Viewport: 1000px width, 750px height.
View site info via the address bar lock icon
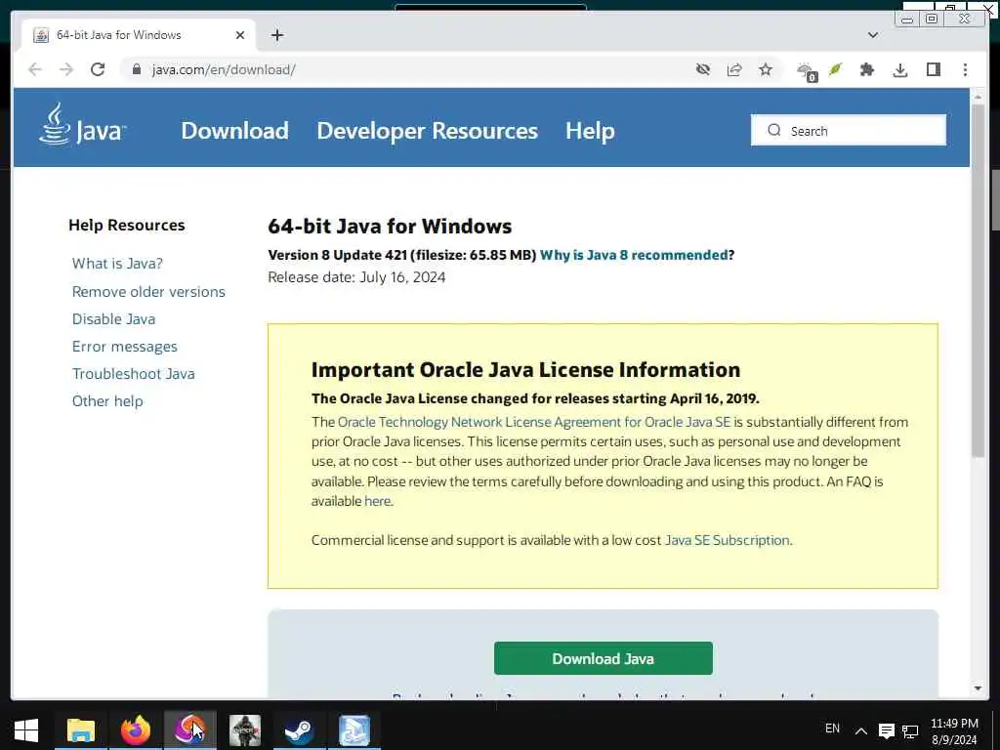pyautogui.click(x=136, y=69)
